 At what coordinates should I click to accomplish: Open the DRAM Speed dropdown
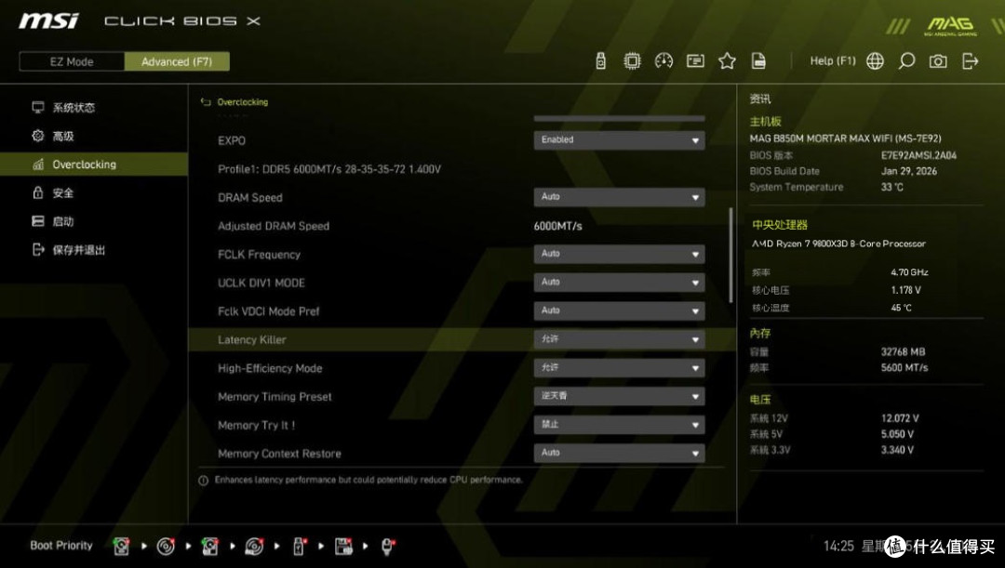click(x=619, y=197)
